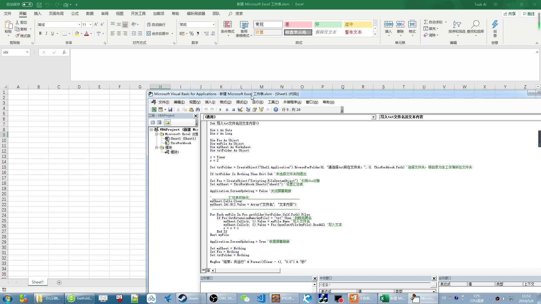
Task: Select the Sheet1 worksheet tab
Action: [37, 282]
